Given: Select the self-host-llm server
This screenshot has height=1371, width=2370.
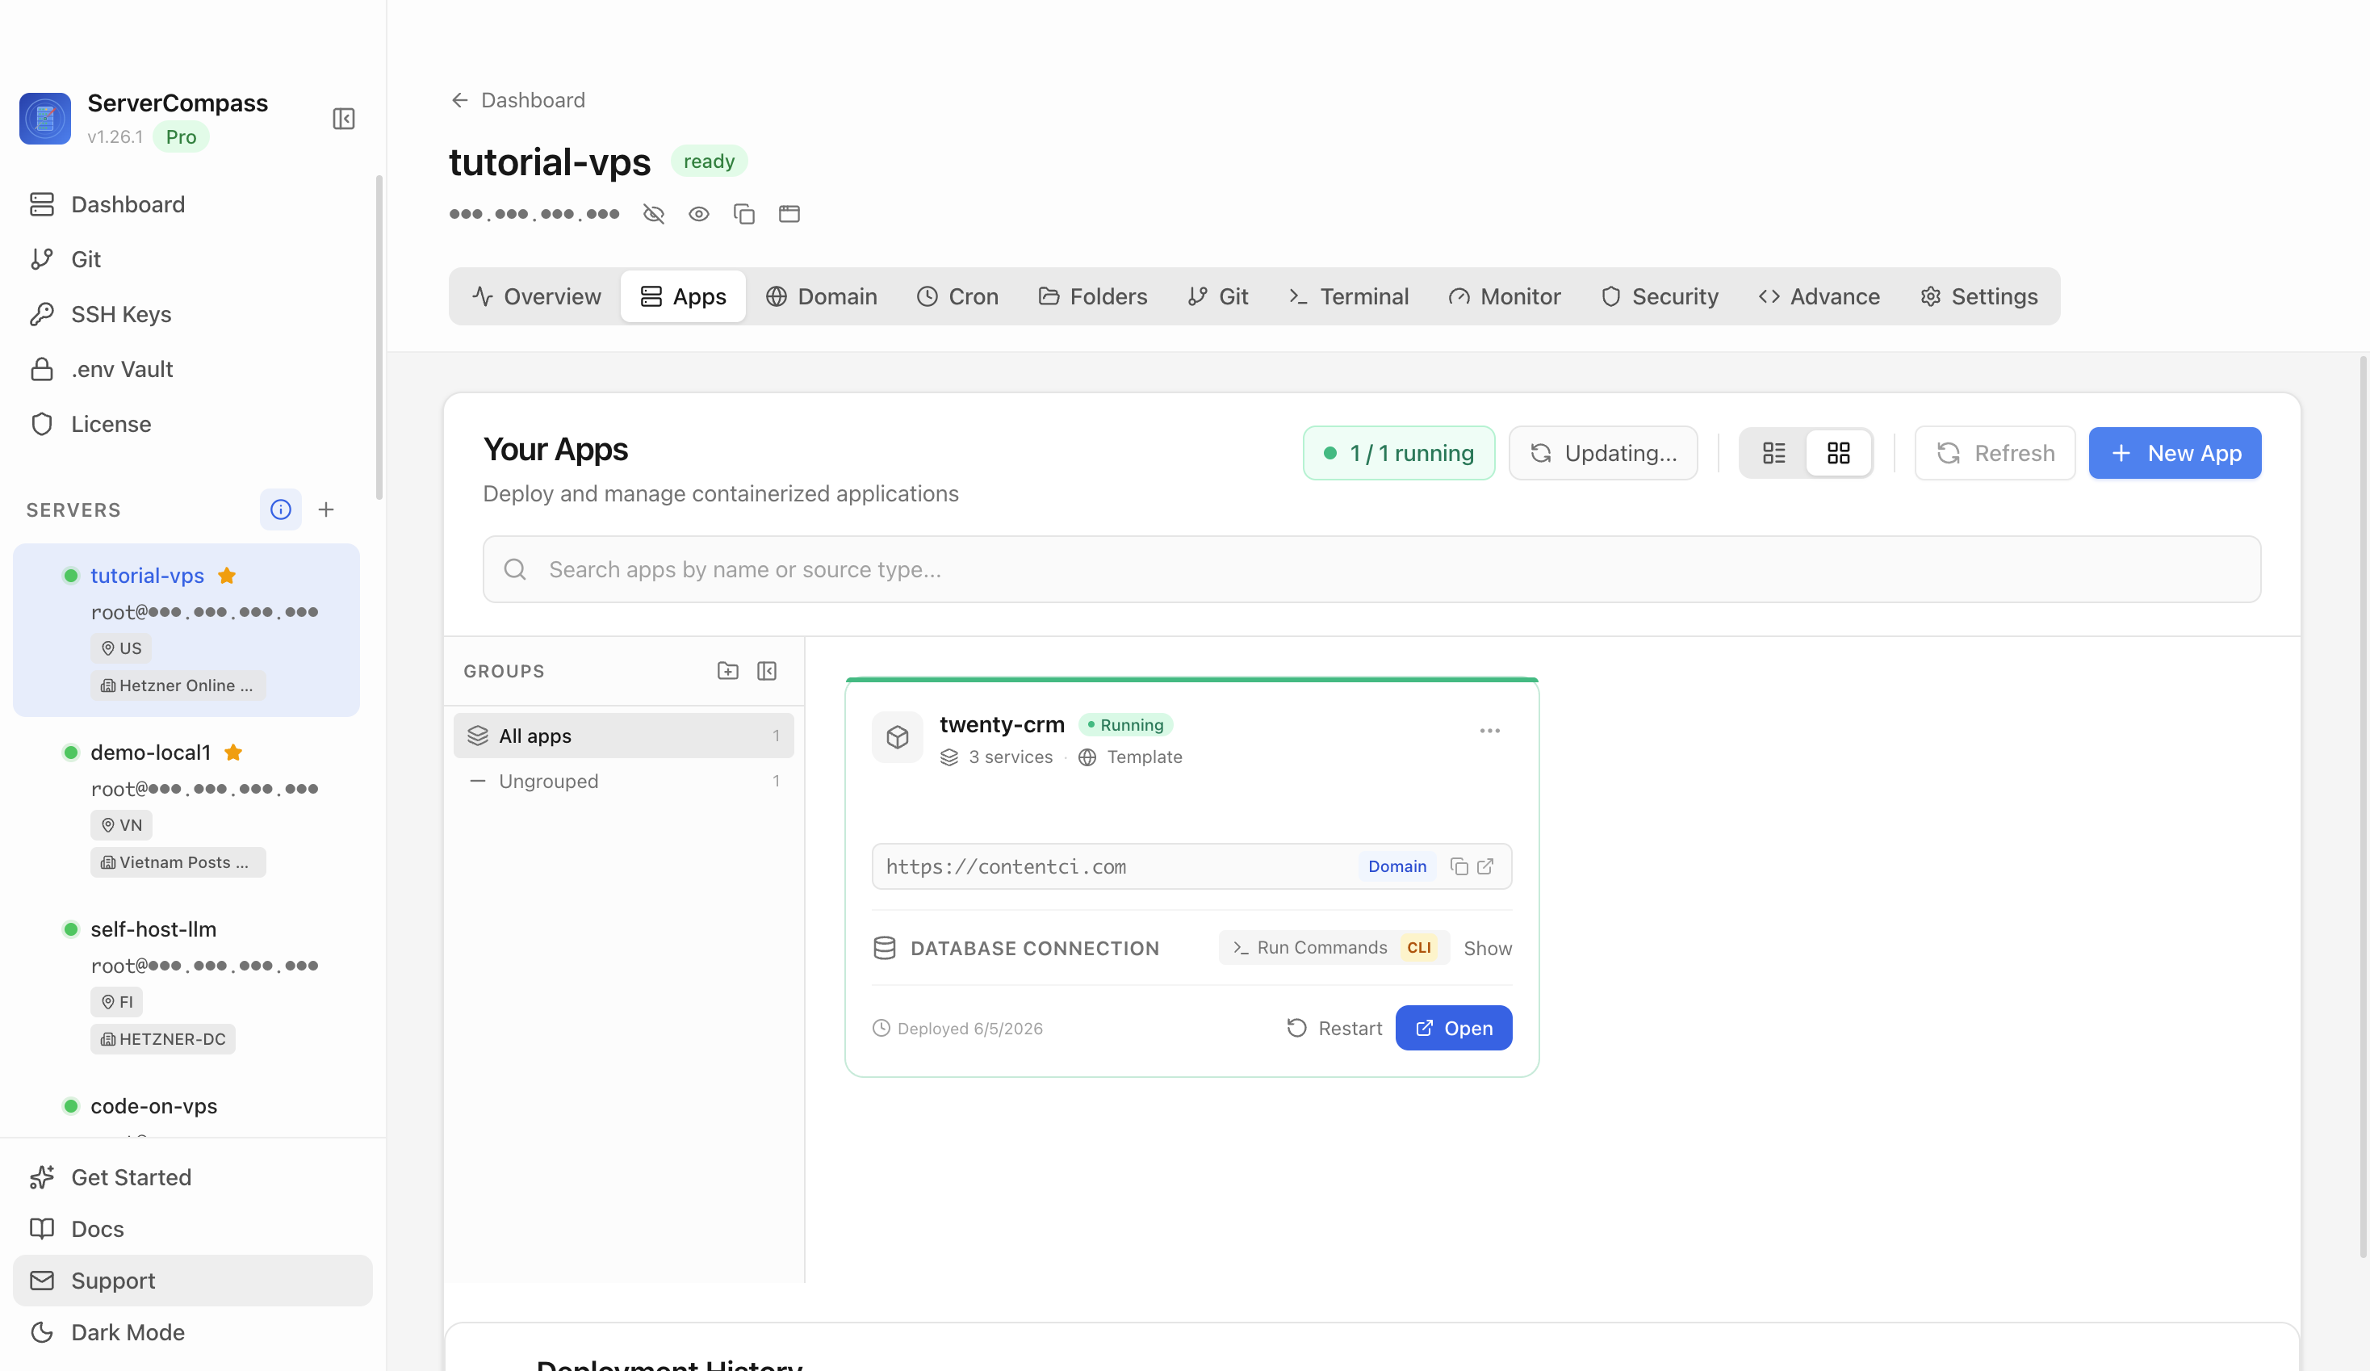Looking at the screenshot, I should click(x=186, y=983).
